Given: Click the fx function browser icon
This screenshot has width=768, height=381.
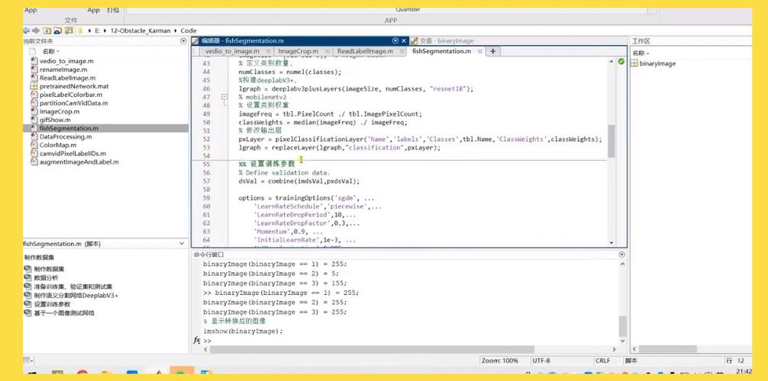Looking at the screenshot, I should click(197, 341).
